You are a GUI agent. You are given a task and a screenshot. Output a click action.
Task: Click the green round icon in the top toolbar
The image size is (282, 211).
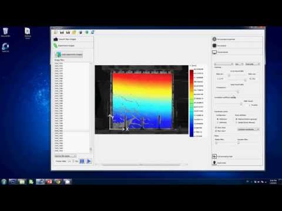(87, 32)
